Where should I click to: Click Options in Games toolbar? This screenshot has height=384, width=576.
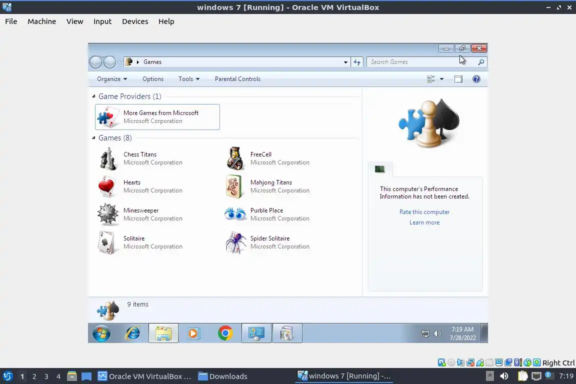tap(153, 79)
